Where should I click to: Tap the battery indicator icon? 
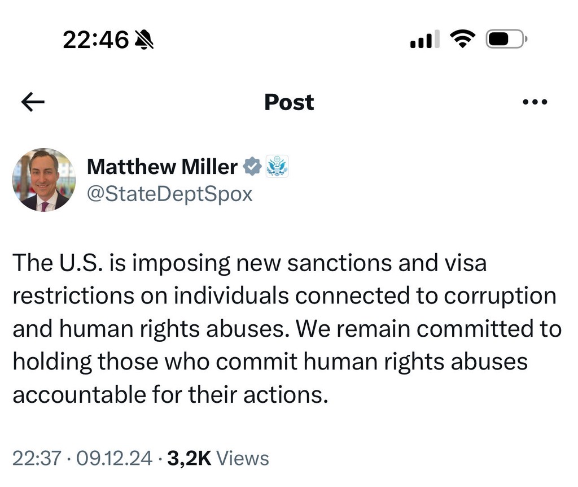(x=506, y=39)
